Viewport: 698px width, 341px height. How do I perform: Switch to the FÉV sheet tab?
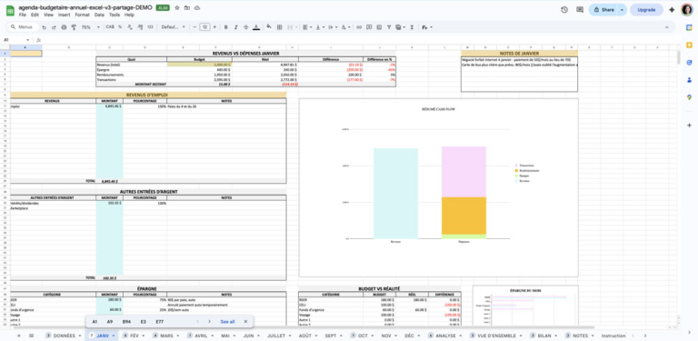(x=134, y=336)
